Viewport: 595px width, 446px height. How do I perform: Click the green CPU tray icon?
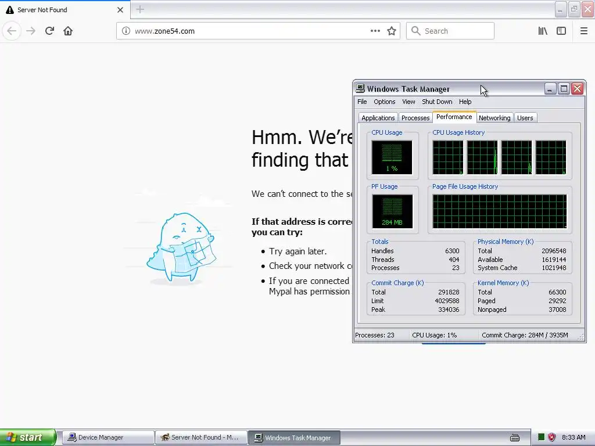[x=541, y=437]
